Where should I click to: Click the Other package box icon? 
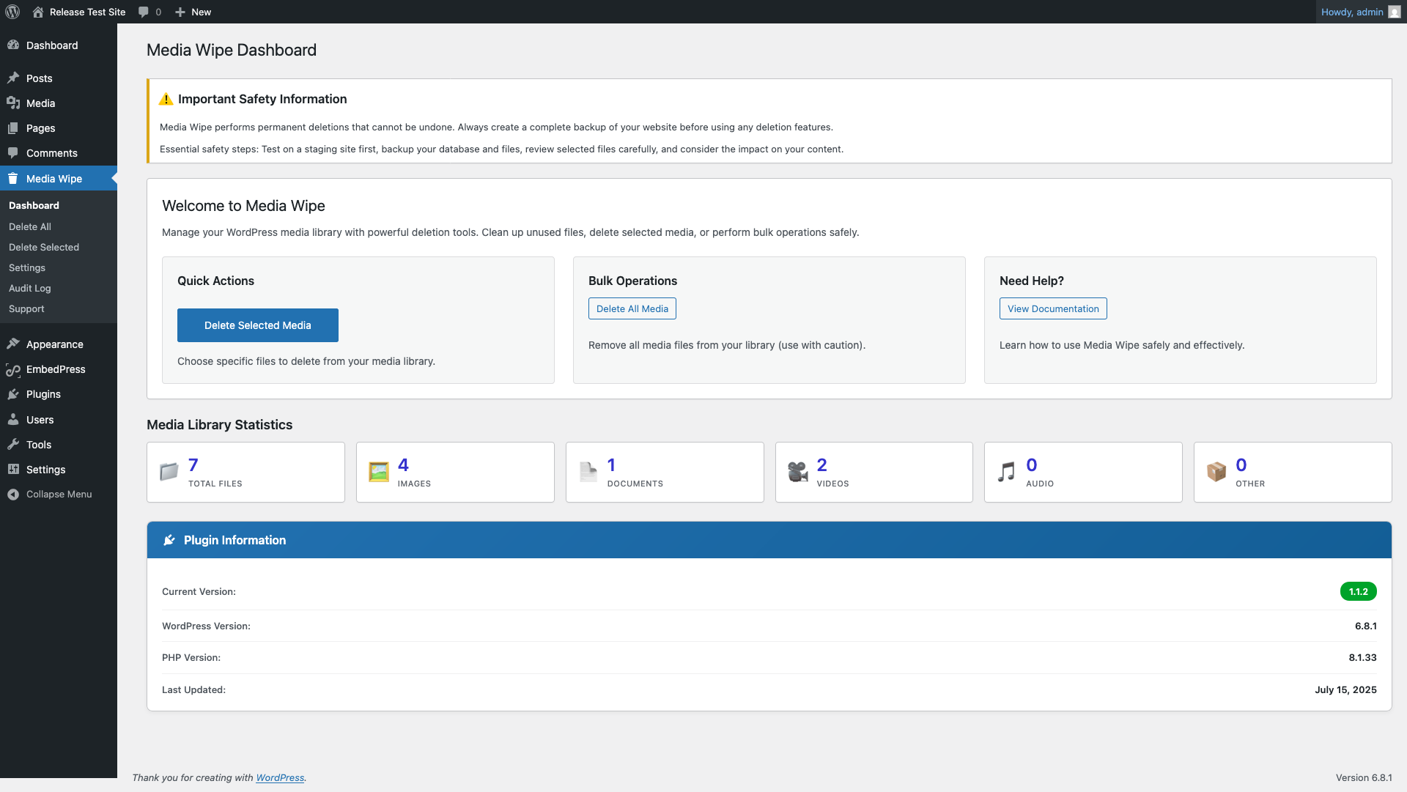[1216, 472]
